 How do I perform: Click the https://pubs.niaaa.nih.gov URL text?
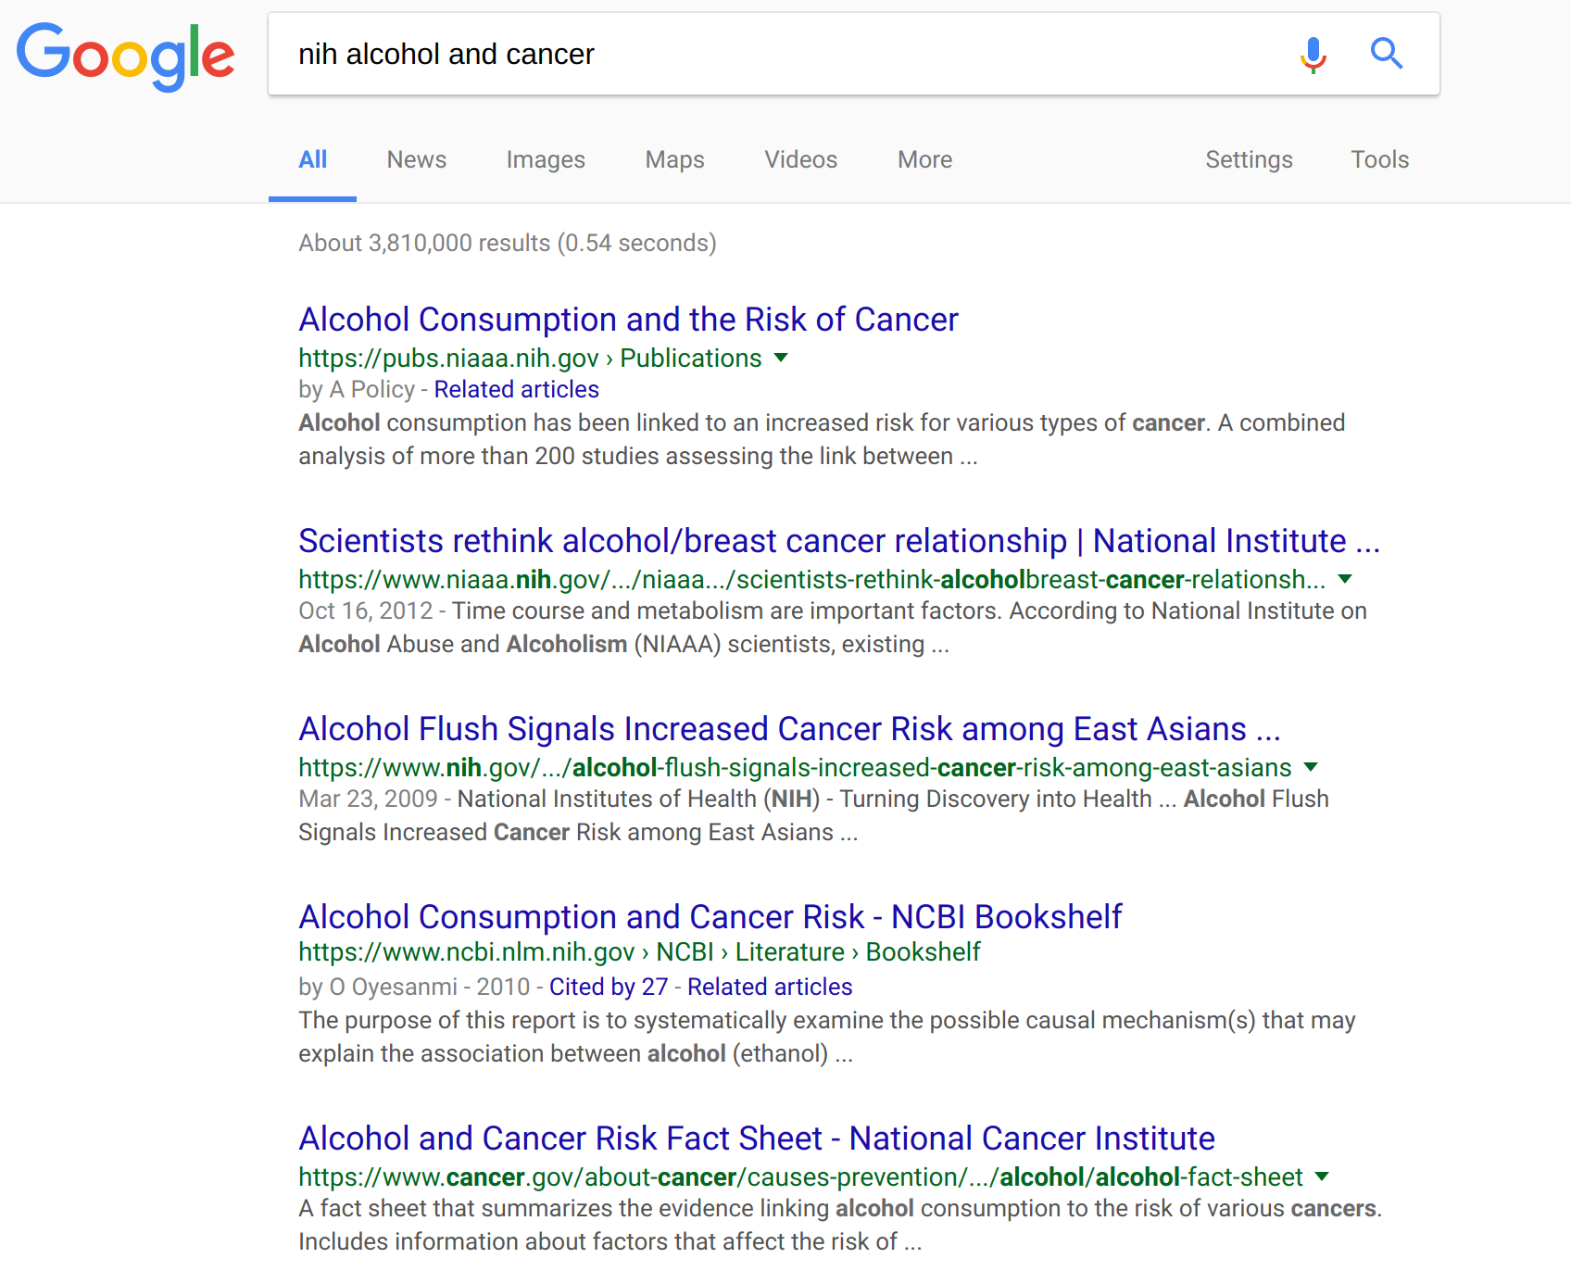coord(530,358)
